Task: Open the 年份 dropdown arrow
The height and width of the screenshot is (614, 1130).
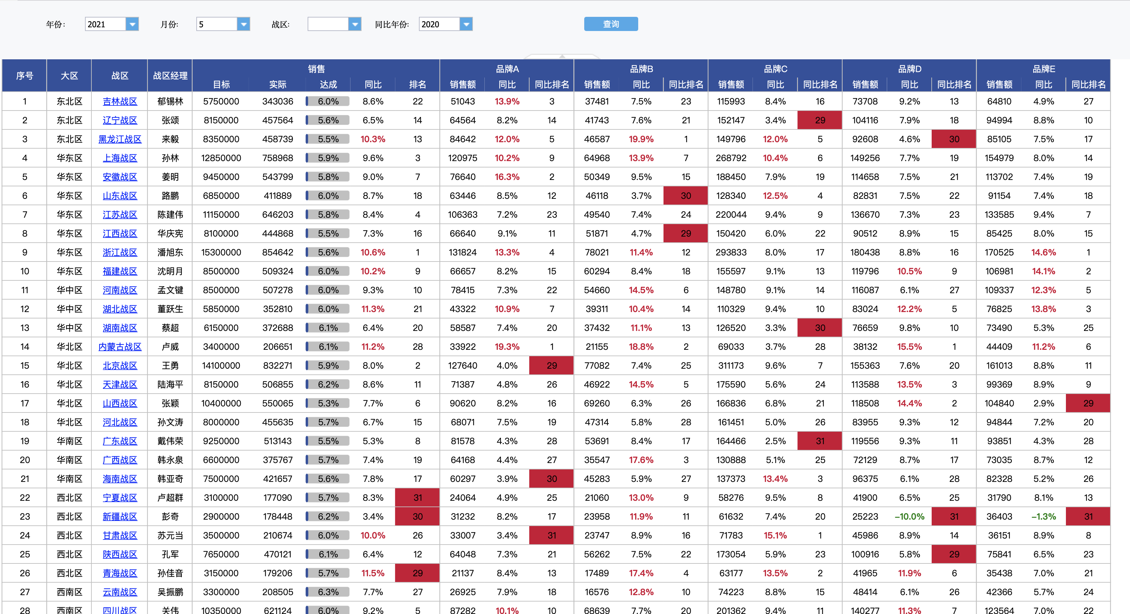Action: [x=132, y=24]
